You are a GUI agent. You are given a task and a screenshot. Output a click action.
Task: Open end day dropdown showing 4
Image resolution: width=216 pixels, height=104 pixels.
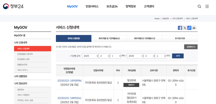pyautogui.click(x=160, y=56)
